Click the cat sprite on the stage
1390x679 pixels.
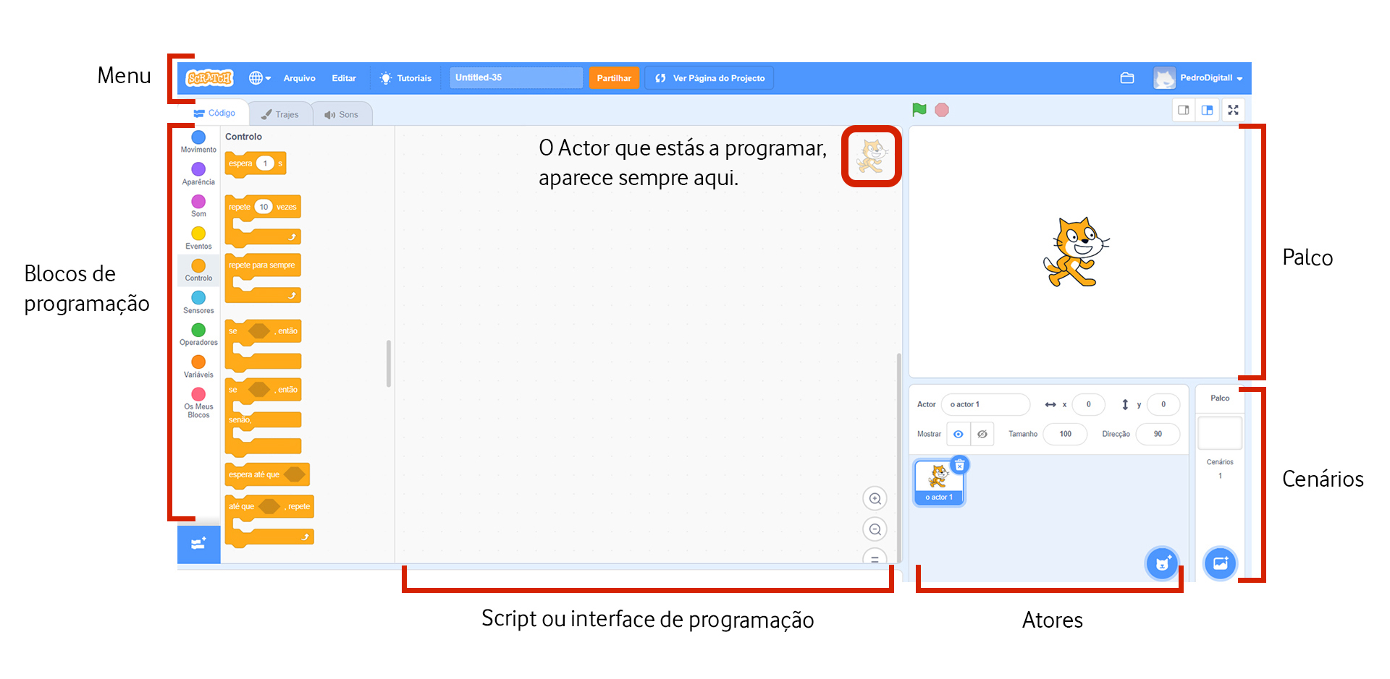click(1076, 252)
